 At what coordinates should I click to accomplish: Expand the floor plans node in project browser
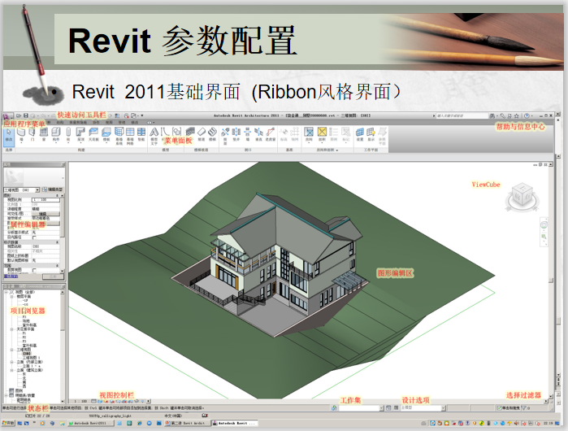click(11, 297)
